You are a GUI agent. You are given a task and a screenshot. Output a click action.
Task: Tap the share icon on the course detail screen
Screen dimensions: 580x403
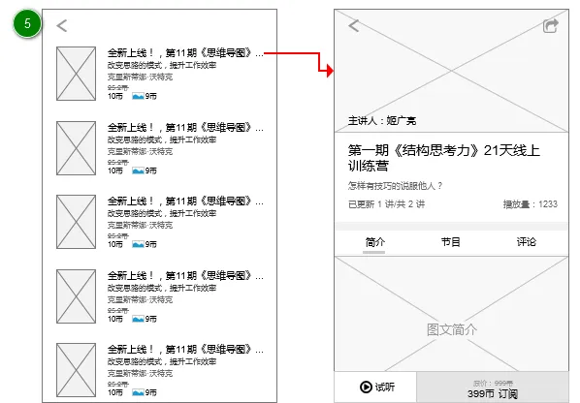(550, 26)
